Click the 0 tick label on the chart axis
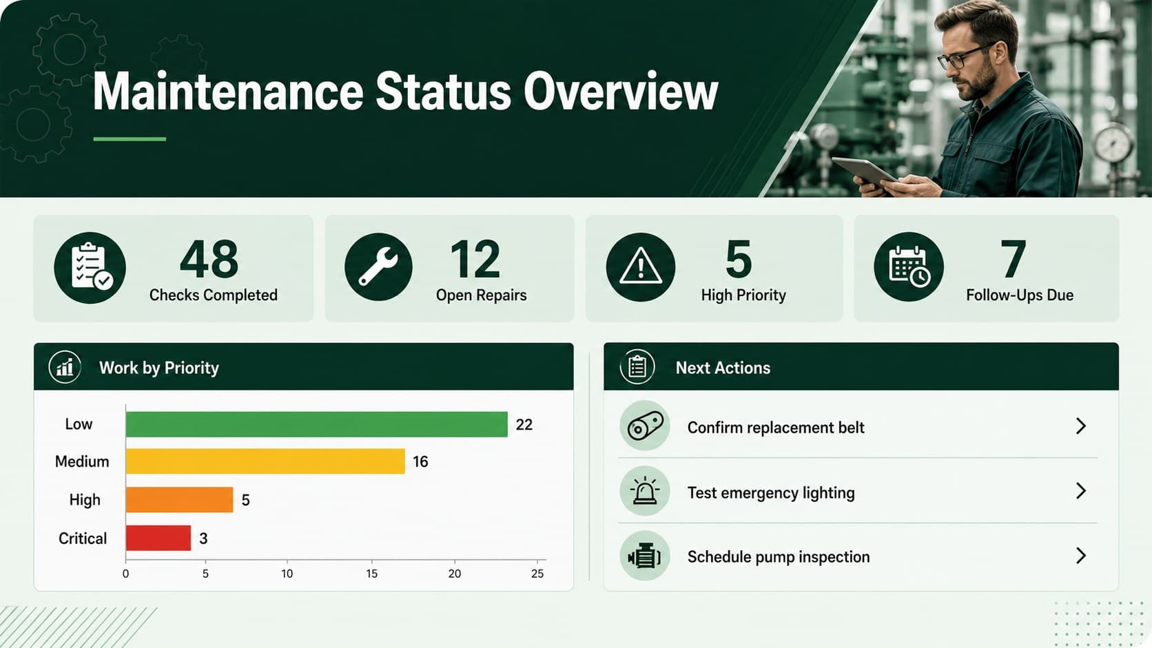1152x648 pixels. [x=125, y=574]
